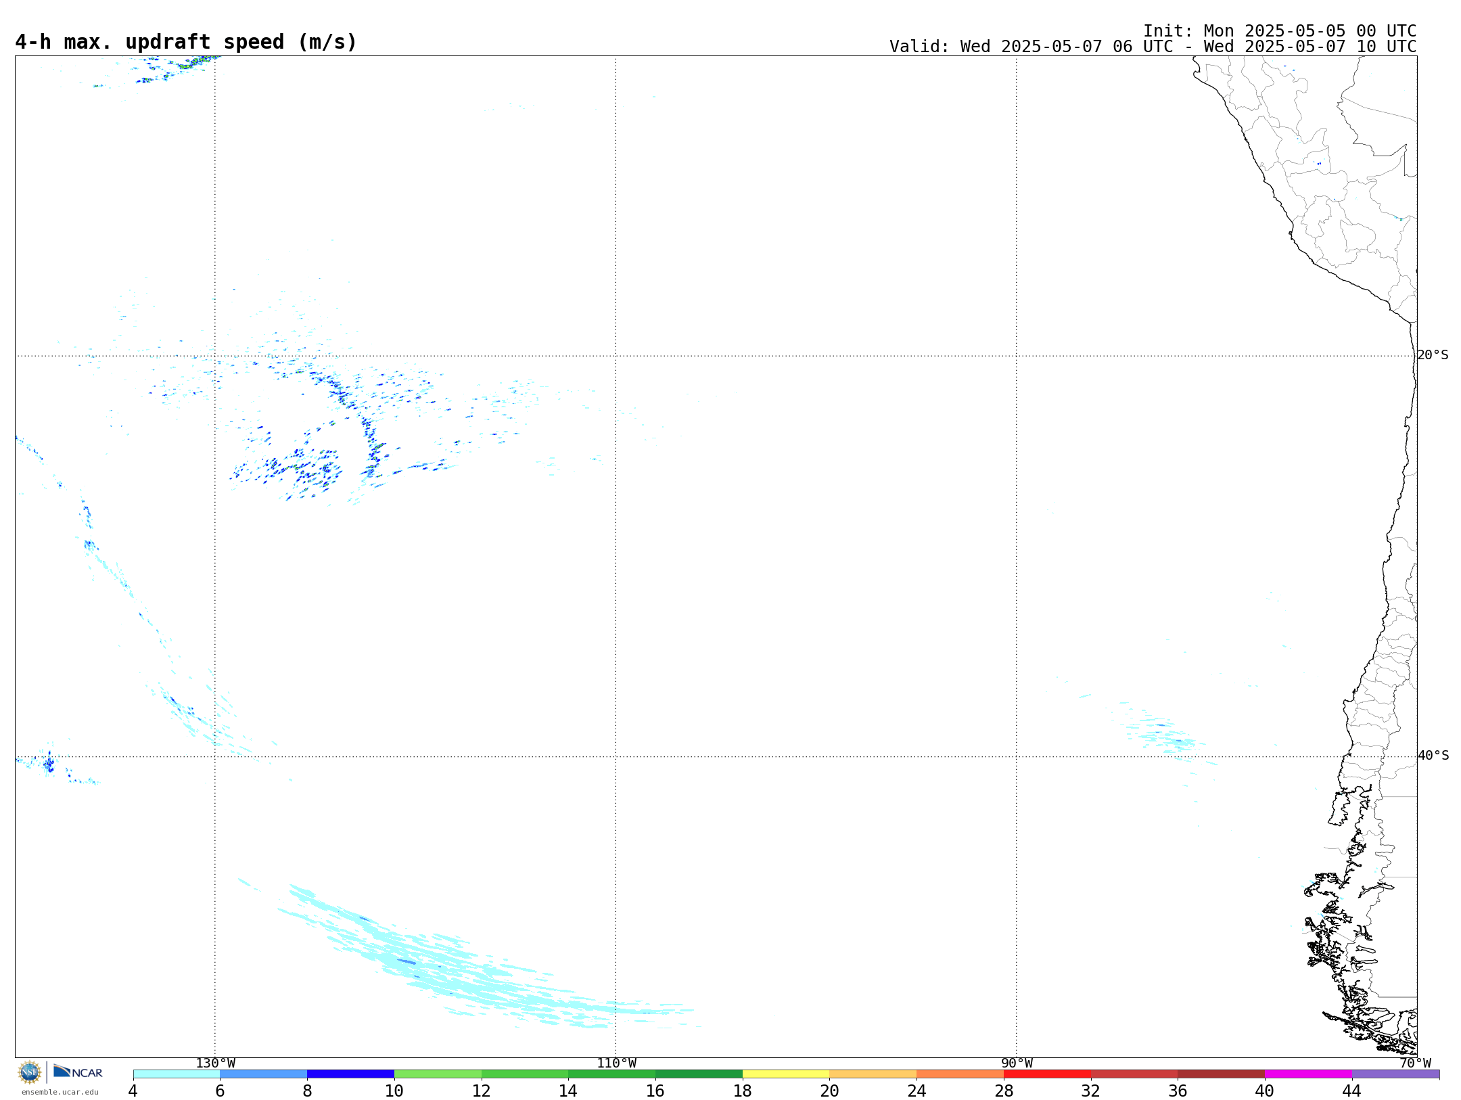The width and height of the screenshot is (1461, 1100).
Task: Pick the light green 10–12 colorbar segment
Action: point(438,1074)
